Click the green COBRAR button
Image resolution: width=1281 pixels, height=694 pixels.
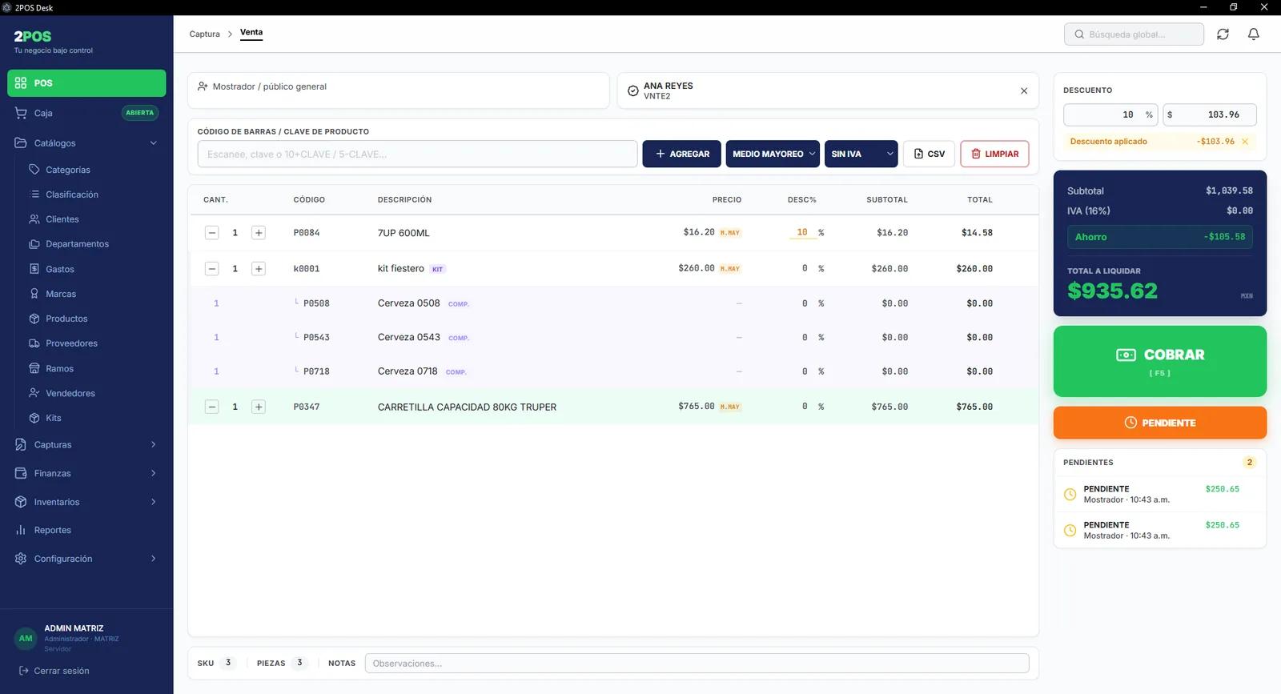tap(1160, 361)
